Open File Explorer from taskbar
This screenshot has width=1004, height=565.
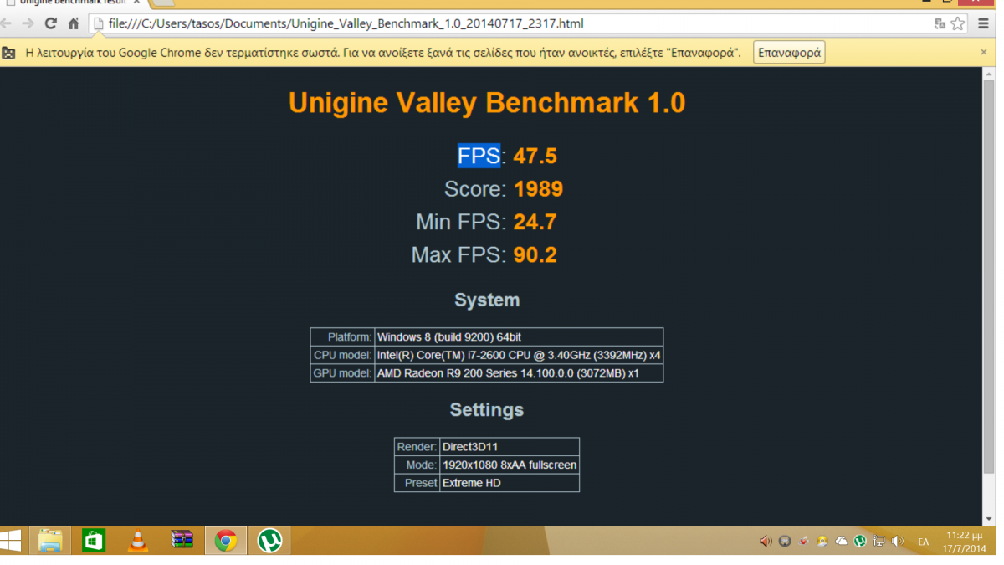click(50, 541)
